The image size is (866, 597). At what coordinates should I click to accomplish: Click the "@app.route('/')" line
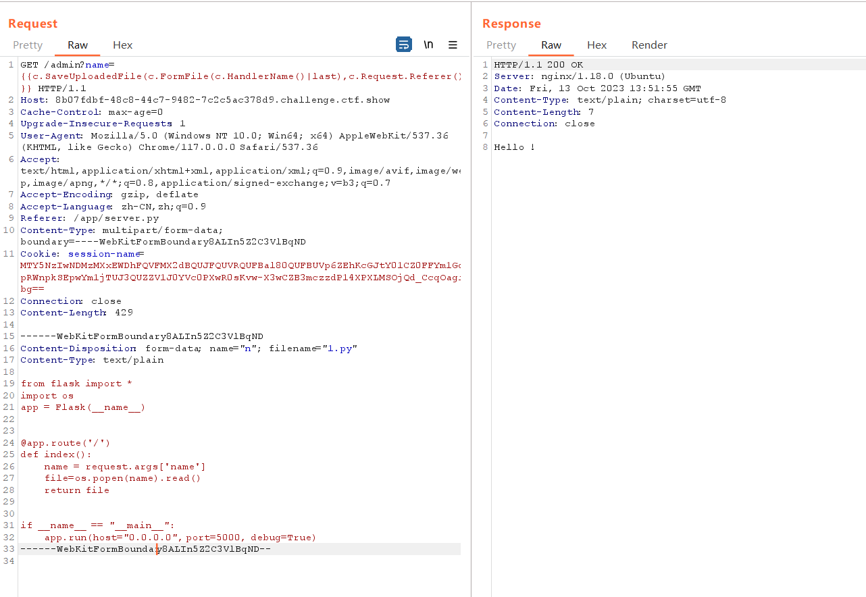[65, 443]
